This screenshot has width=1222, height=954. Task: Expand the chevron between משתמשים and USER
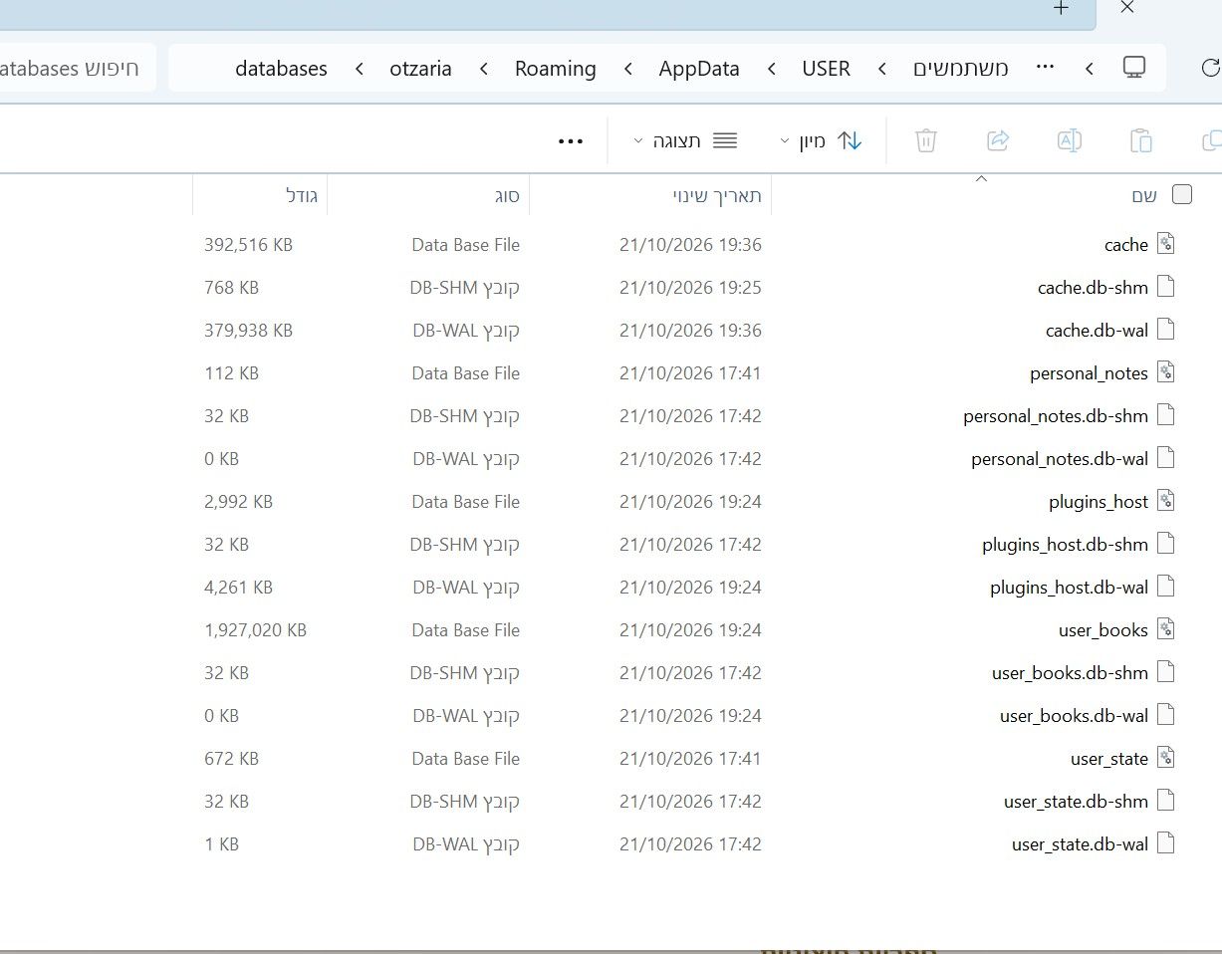click(882, 68)
